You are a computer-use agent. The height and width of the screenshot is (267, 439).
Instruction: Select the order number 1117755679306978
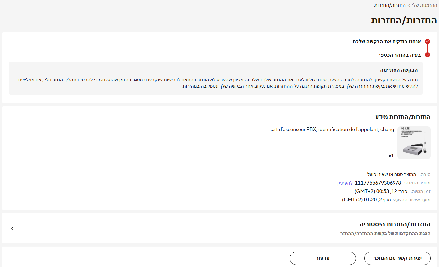click(x=378, y=183)
